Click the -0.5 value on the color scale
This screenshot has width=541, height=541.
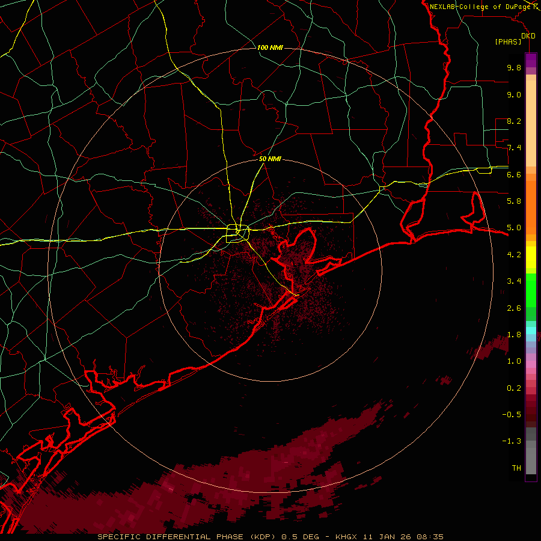tap(512, 414)
